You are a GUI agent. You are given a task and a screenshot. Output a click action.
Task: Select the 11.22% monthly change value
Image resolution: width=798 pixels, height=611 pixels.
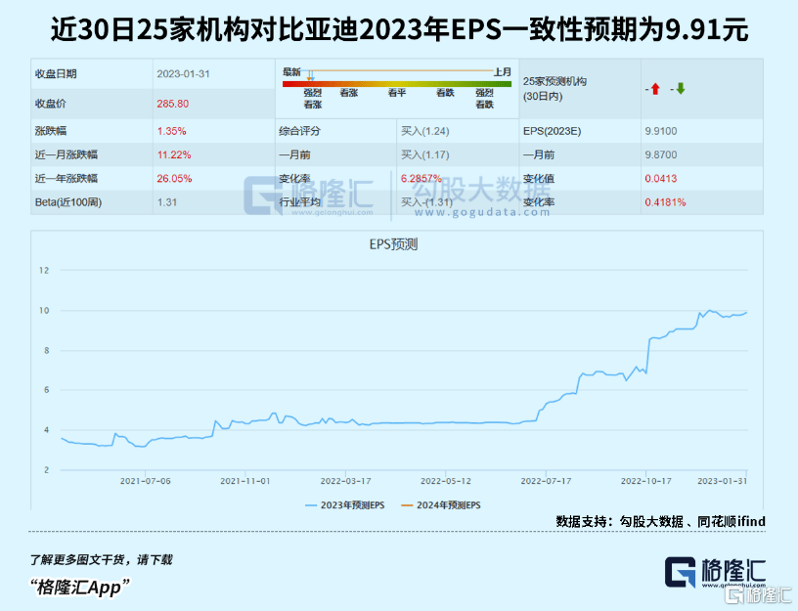pos(174,154)
